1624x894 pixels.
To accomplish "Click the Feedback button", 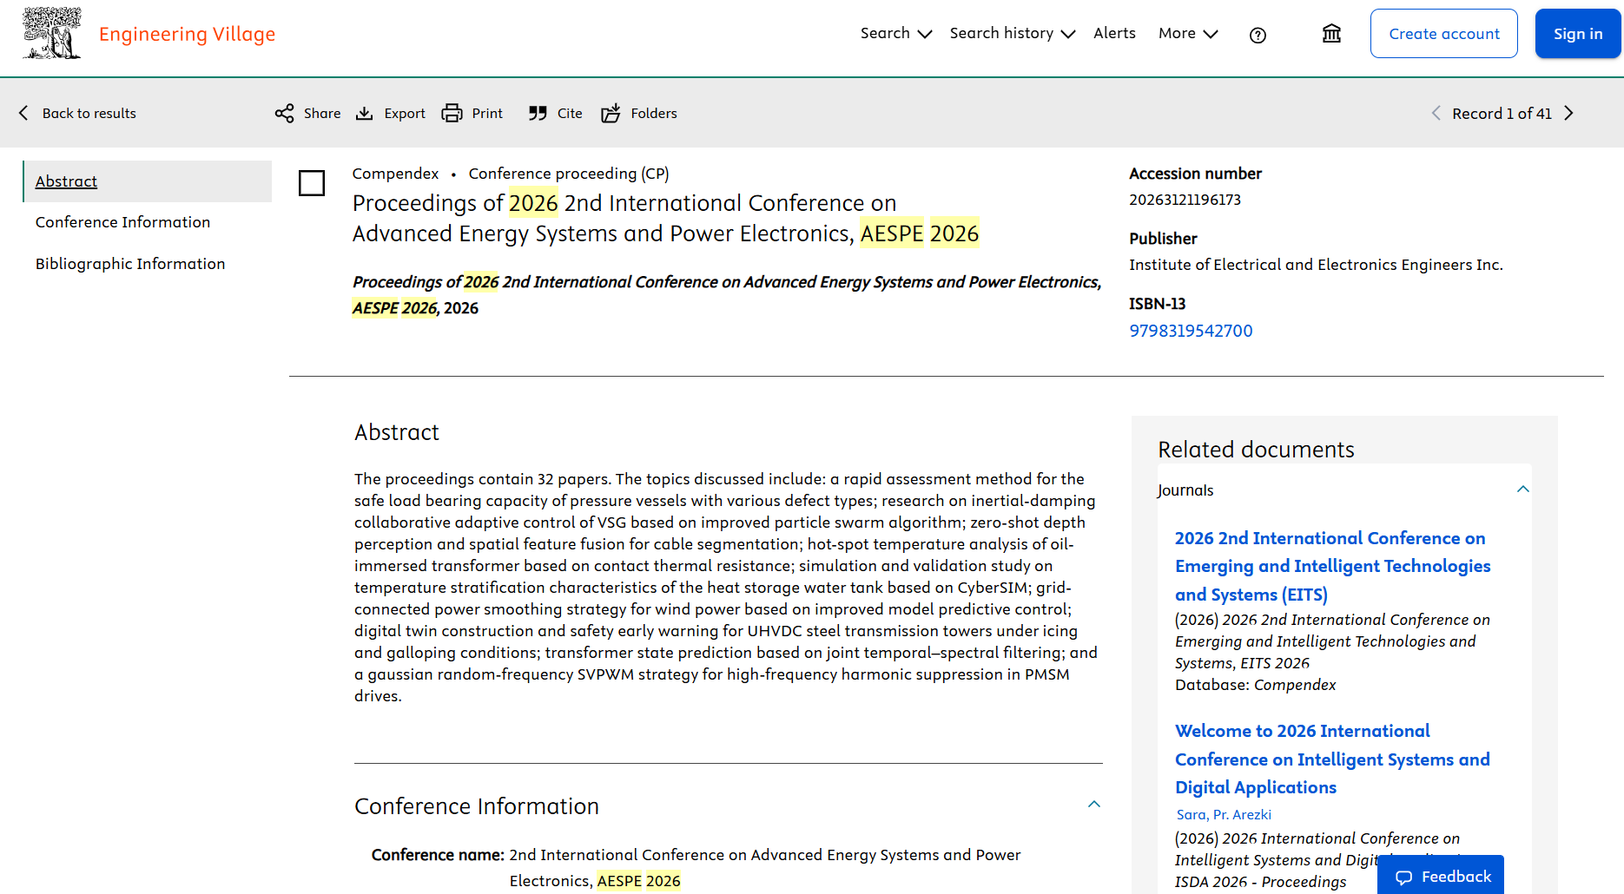I will 1441,876.
